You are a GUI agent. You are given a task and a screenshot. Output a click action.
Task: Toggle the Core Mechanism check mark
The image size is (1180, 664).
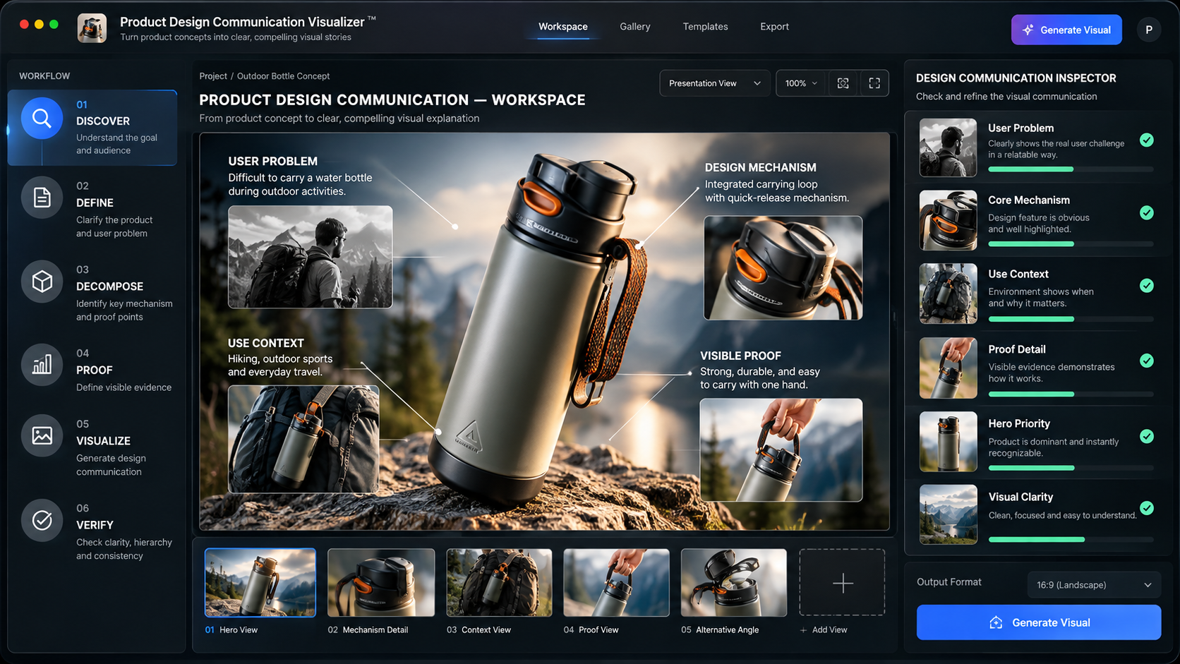pos(1147,212)
